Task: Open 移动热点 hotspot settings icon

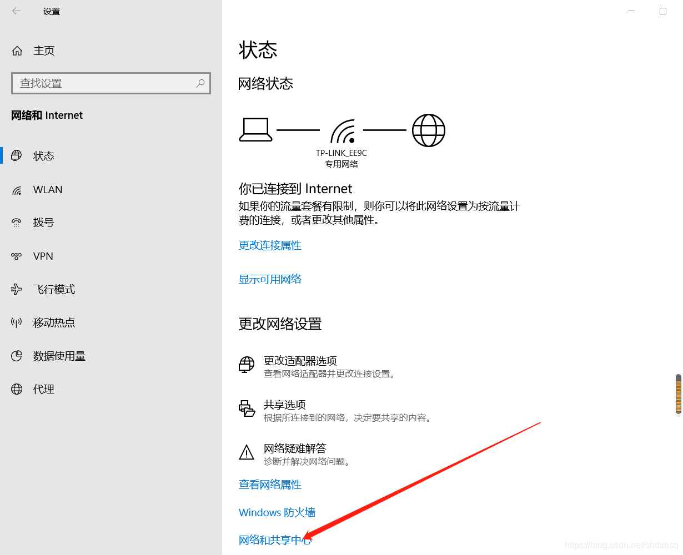Action: click(17, 322)
